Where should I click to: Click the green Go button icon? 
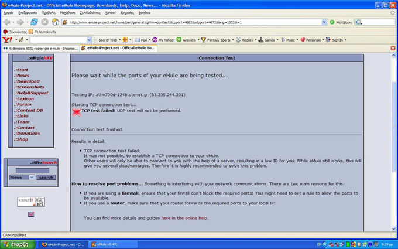pyautogui.click(x=332, y=22)
